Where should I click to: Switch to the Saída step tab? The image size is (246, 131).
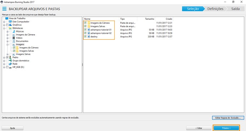click(235, 9)
